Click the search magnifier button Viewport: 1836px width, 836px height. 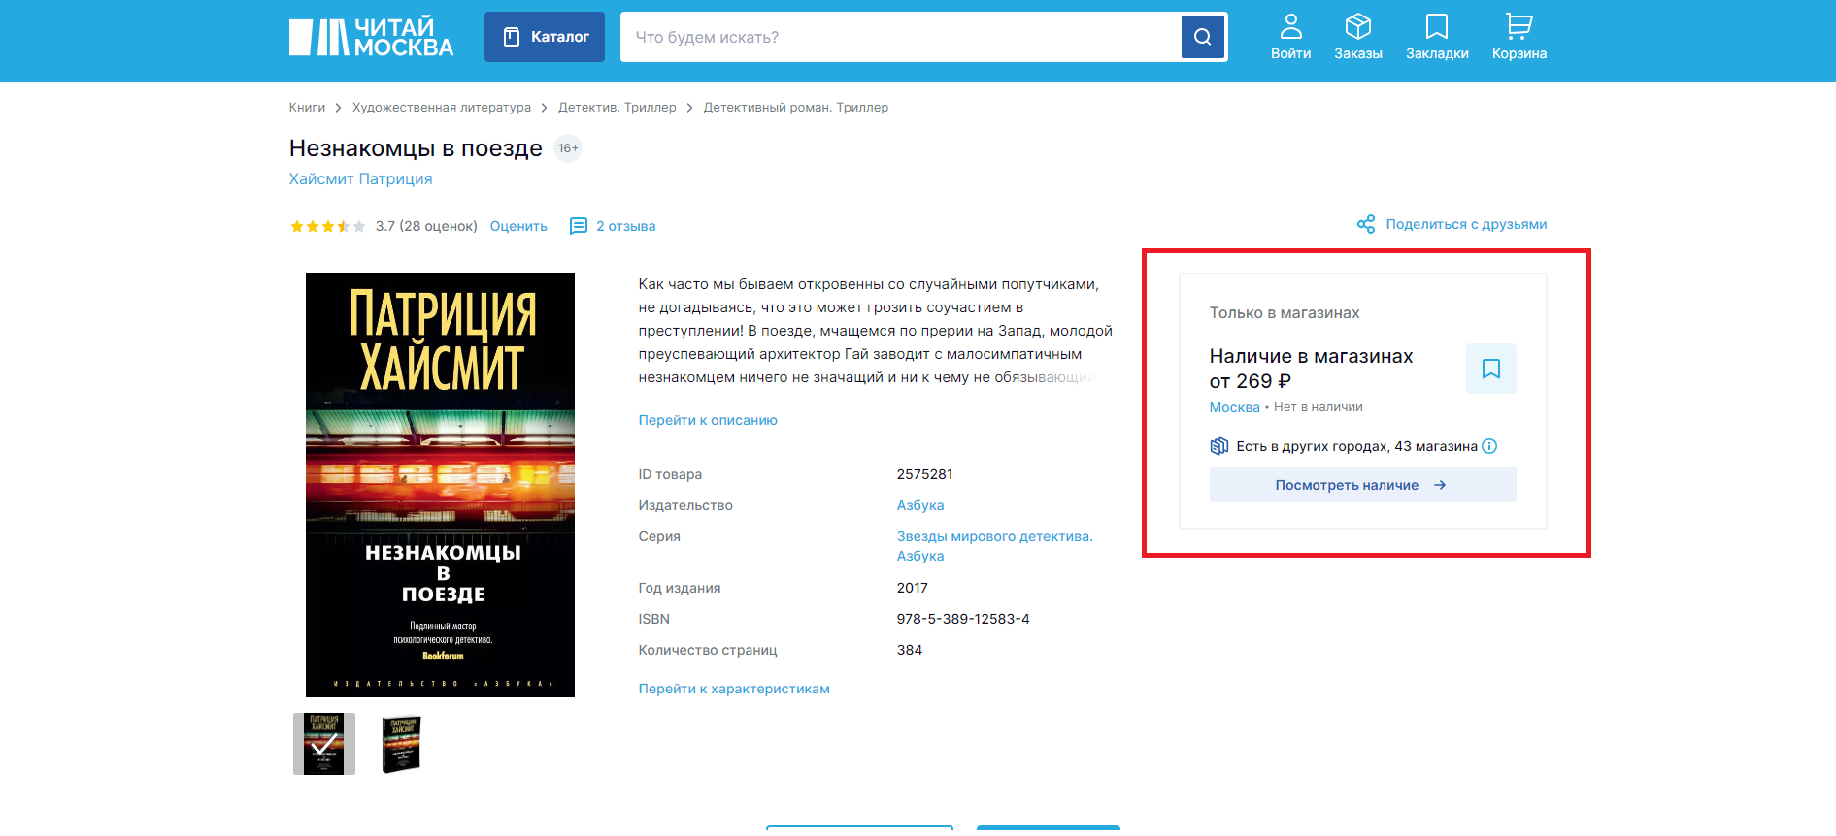coord(1202,37)
